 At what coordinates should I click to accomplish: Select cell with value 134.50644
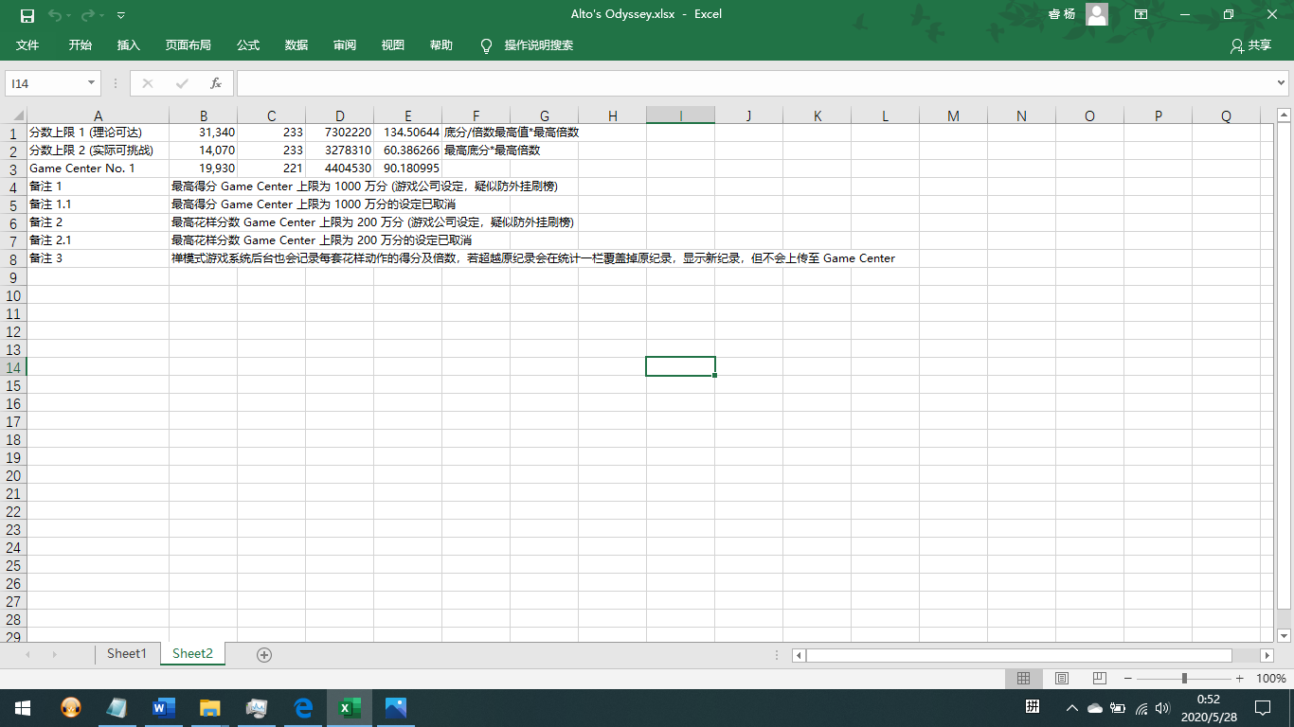(x=408, y=133)
